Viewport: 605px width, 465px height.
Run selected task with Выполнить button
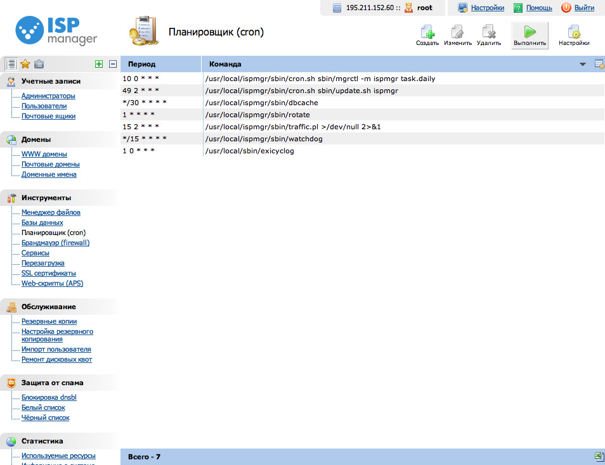[x=530, y=35]
